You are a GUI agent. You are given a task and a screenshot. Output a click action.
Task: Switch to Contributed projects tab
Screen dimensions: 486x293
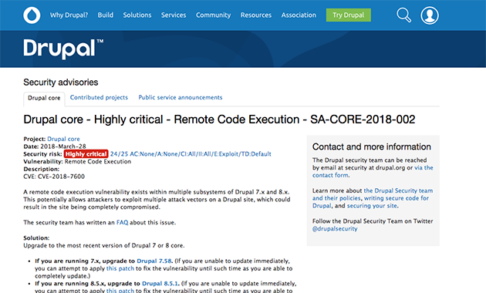click(99, 98)
